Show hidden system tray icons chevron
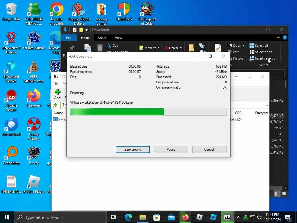 point(238,217)
